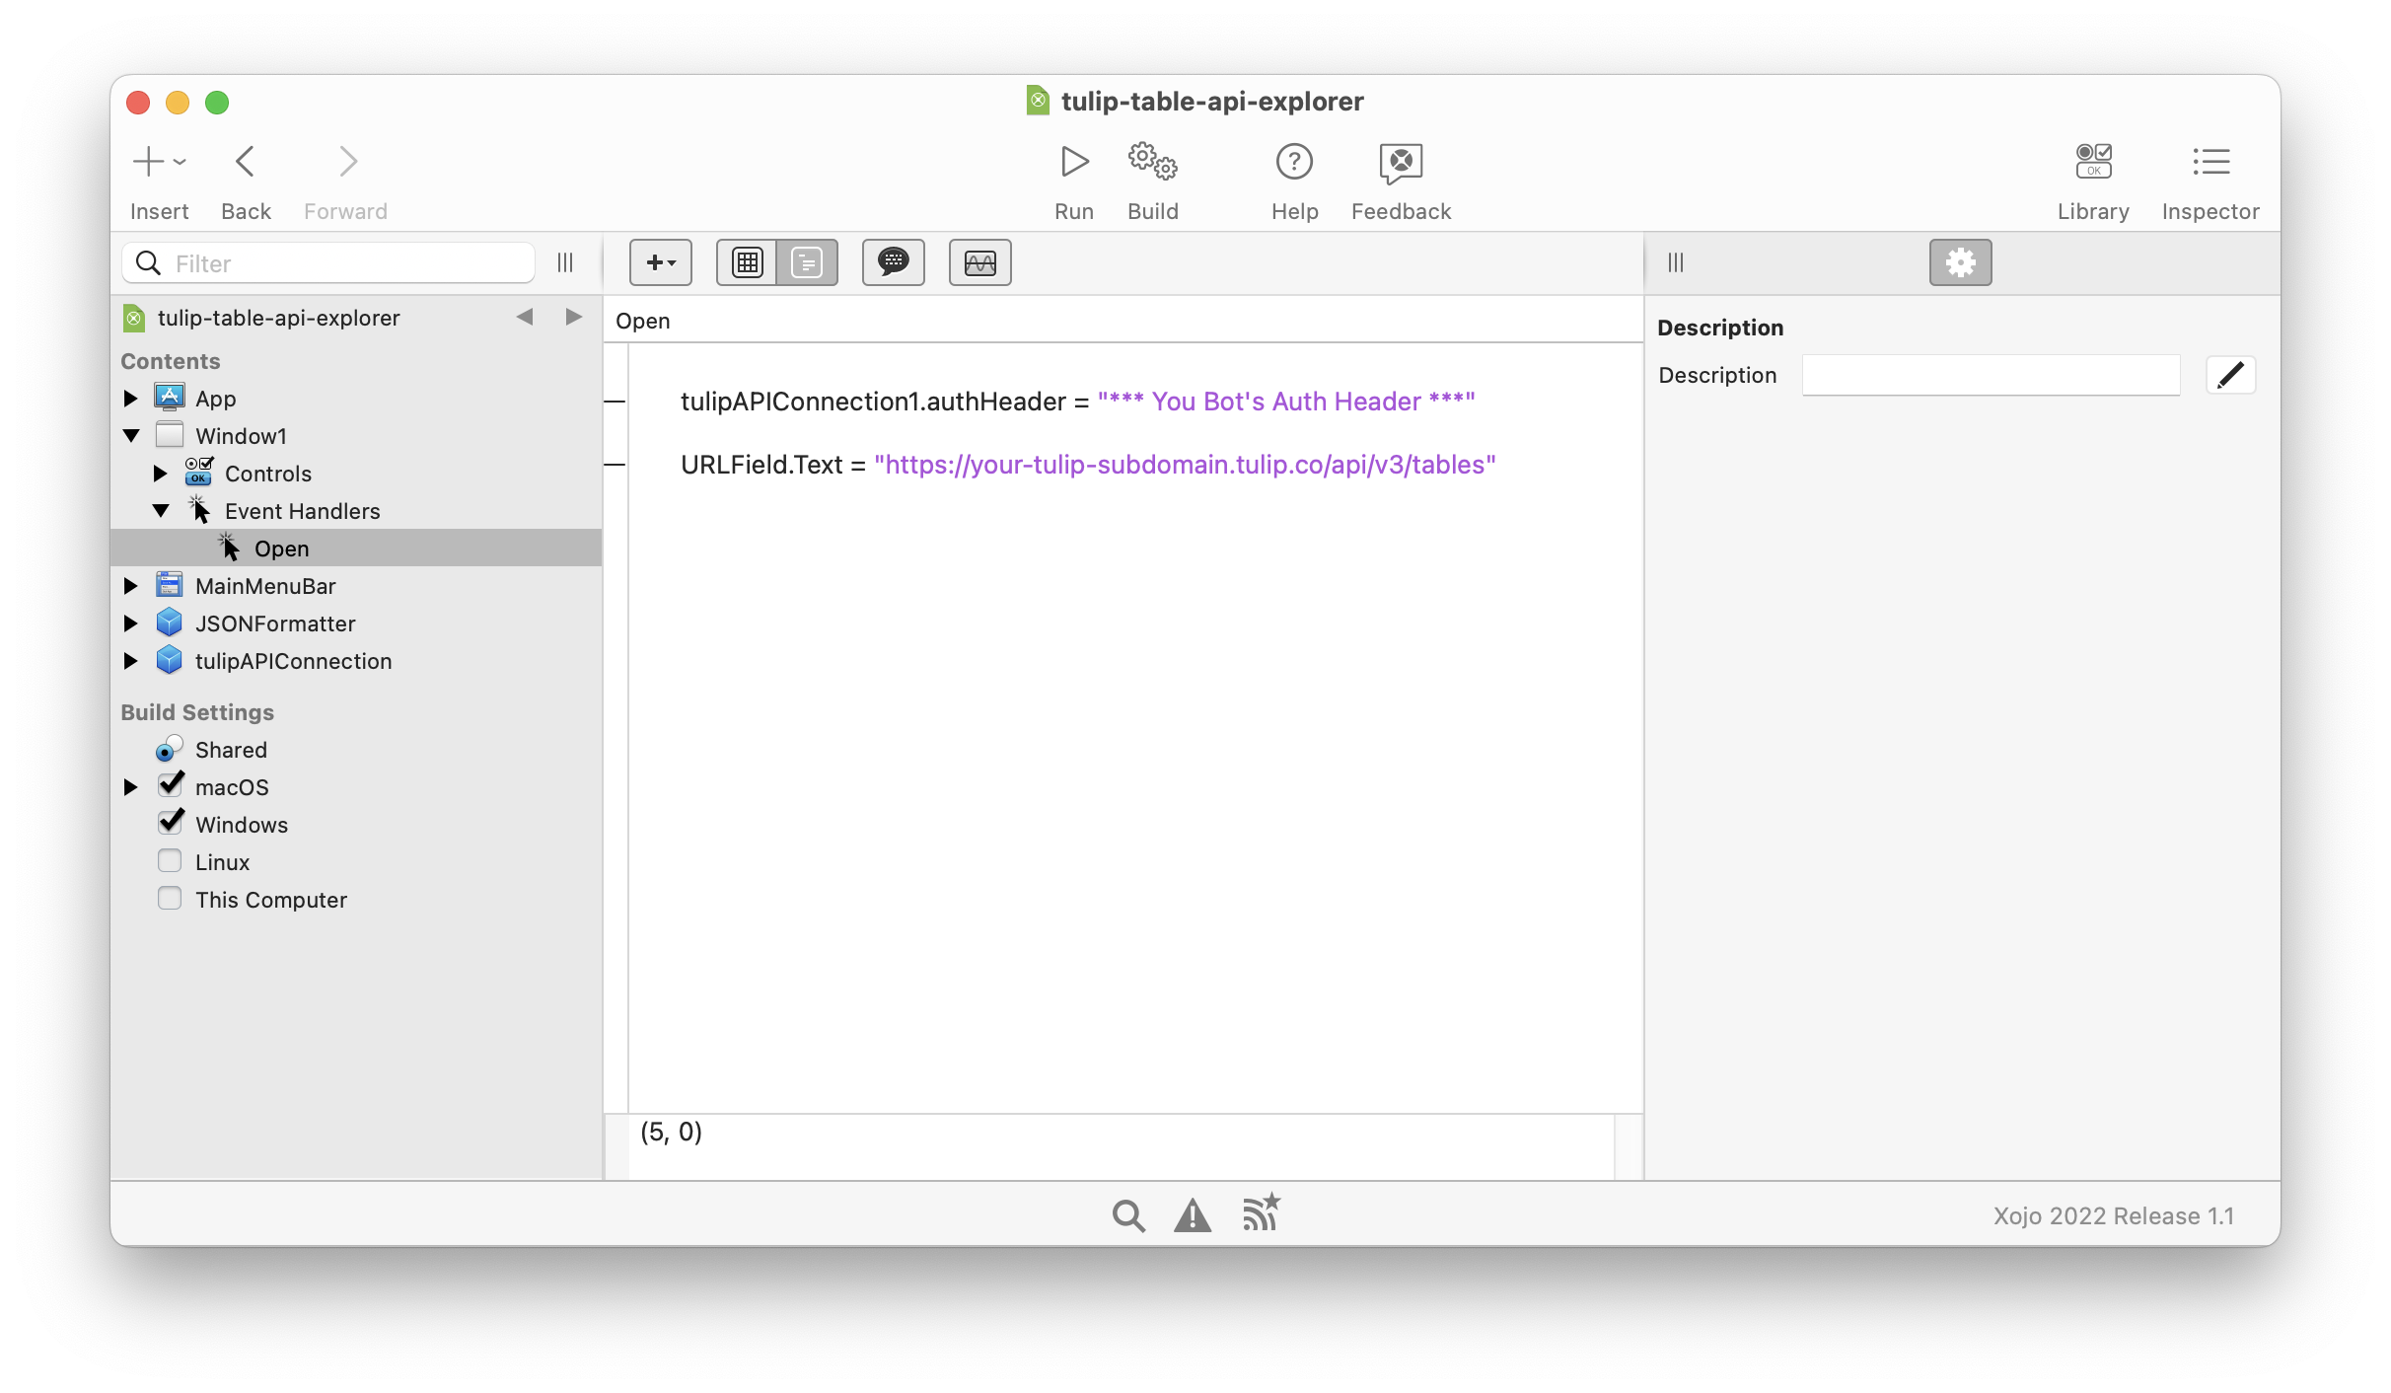Click the add plus dropdown in code editor toolbar
Viewport: 2391px width, 1393px height.
661,262
